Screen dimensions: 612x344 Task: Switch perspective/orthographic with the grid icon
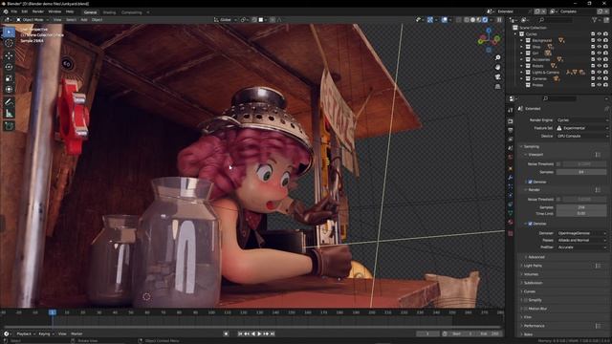497,86
